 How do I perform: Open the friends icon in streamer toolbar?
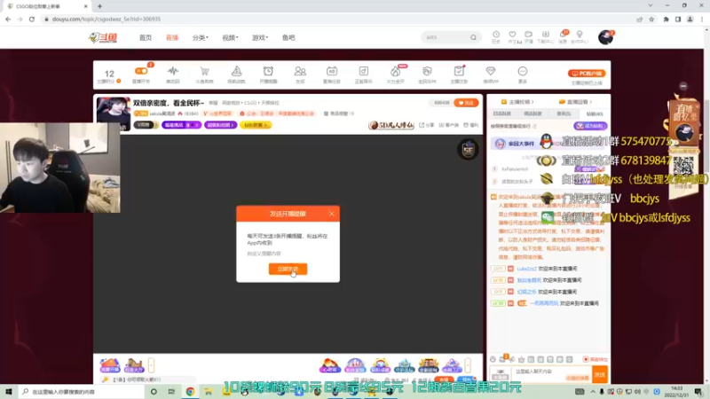[x=300, y=71]
